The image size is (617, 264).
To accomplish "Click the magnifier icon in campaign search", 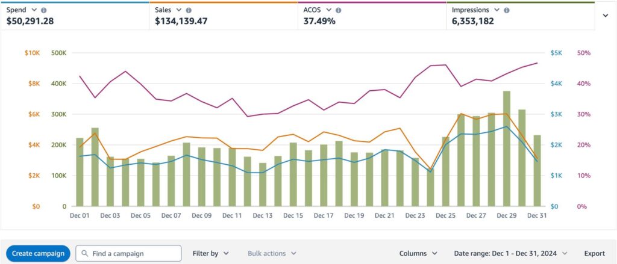I will click(x=84, y=254).
